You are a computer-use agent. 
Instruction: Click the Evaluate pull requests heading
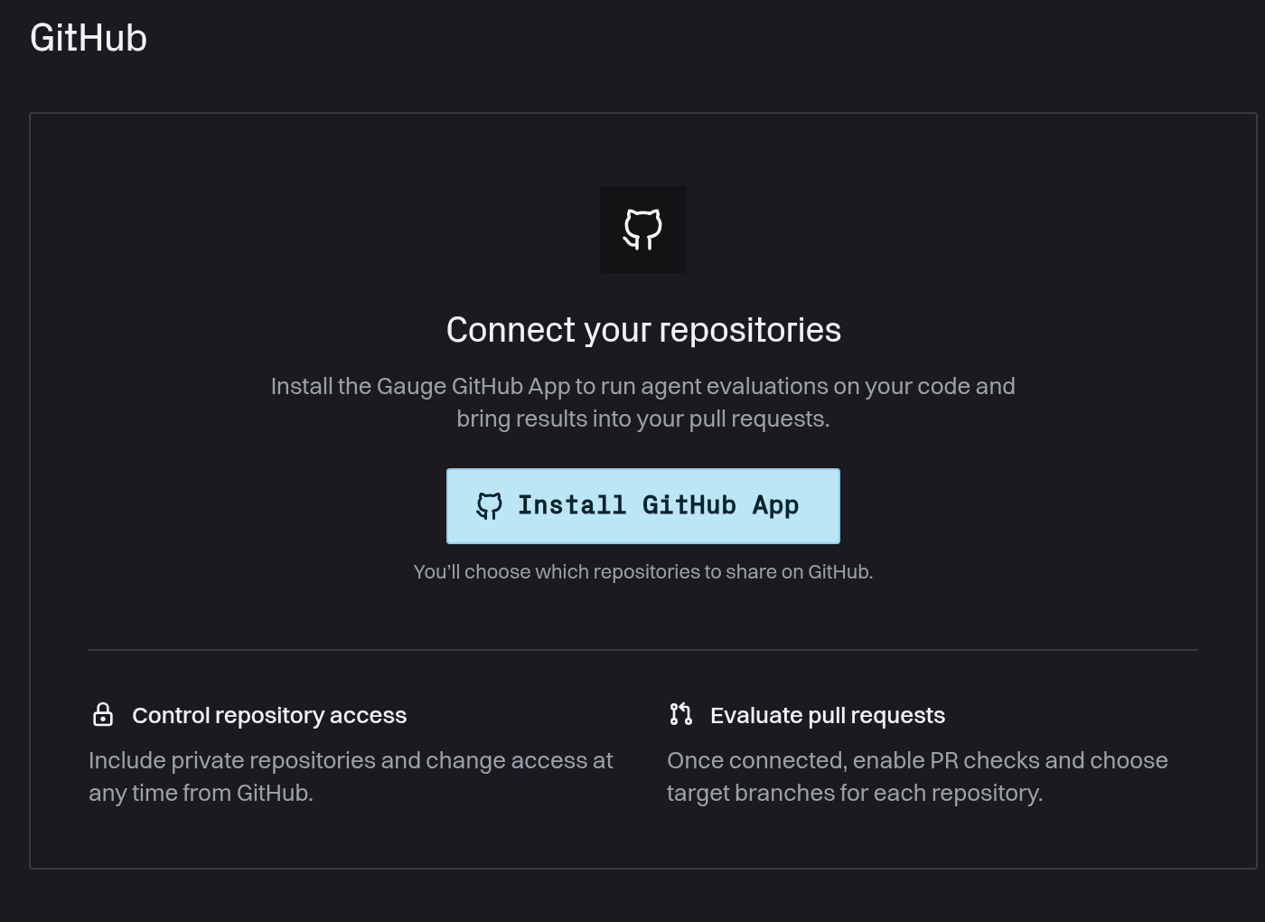point(828,715)
